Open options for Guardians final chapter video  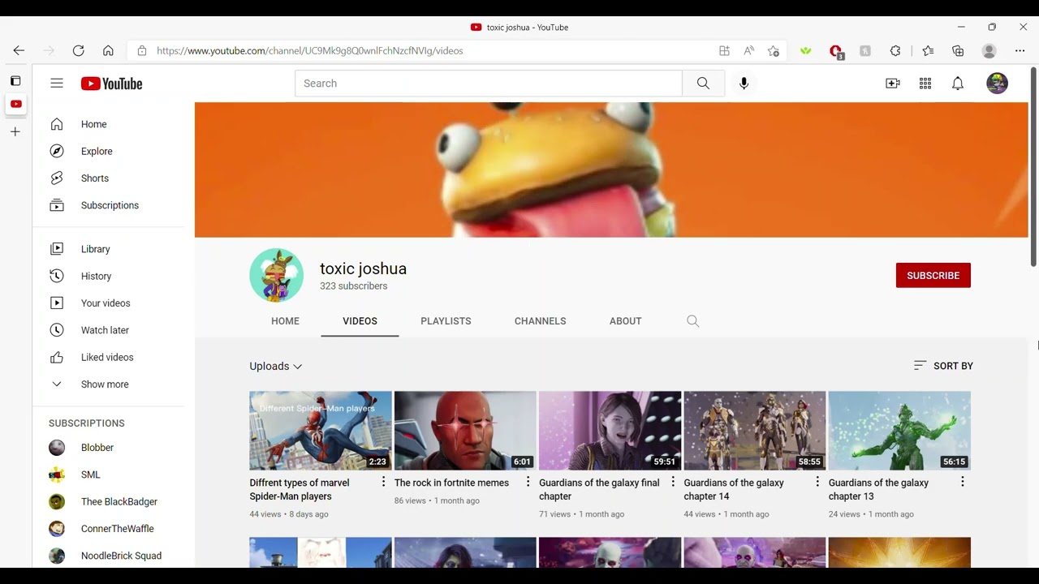(x=672, y=482)
